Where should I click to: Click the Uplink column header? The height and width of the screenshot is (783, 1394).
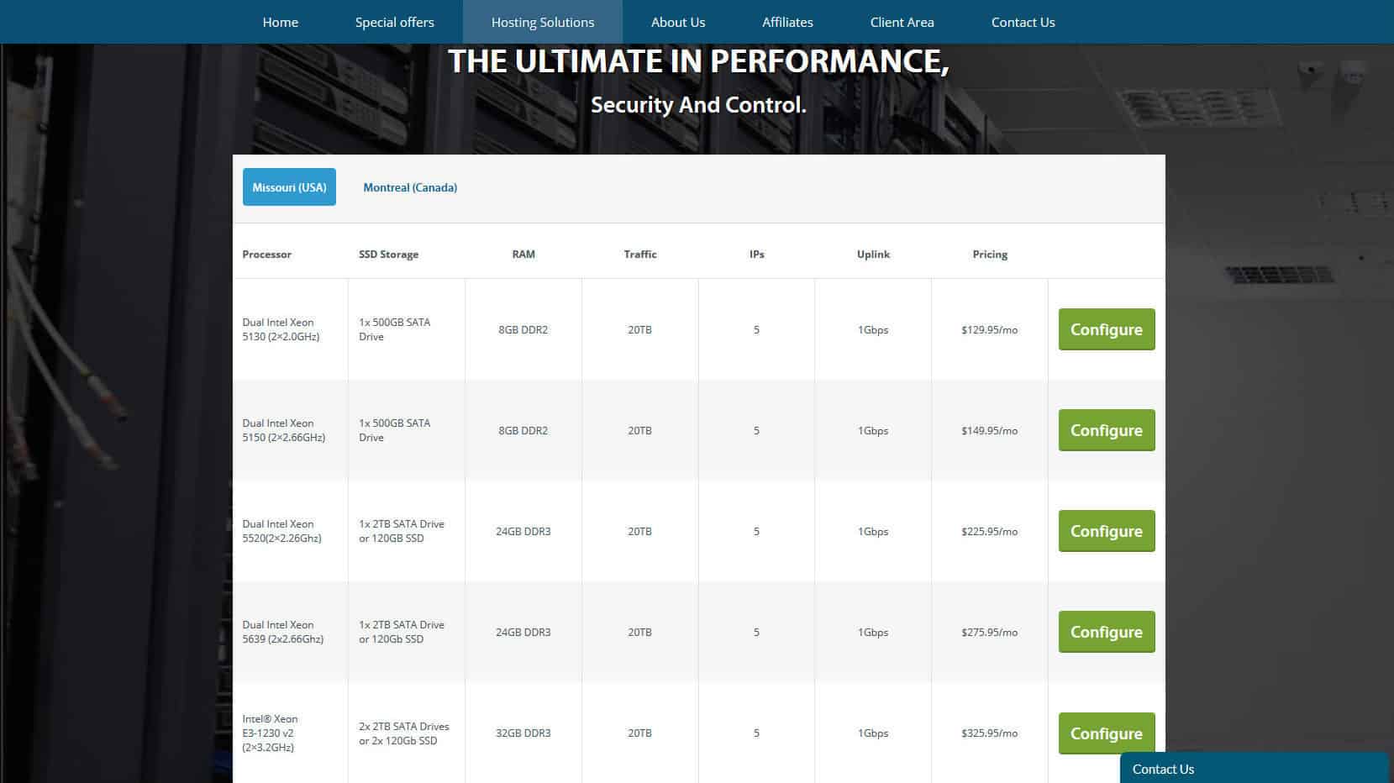(x=873, y=255)
